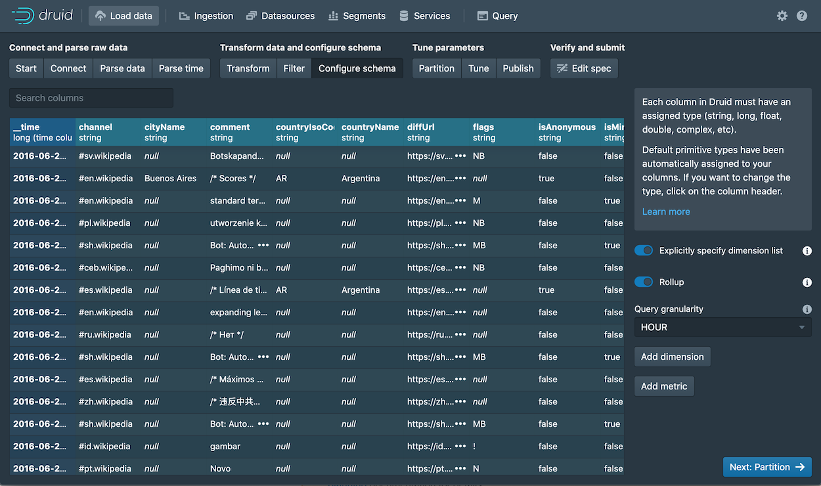Click the 'gambar' comment cell

click(x=240, y=447)
